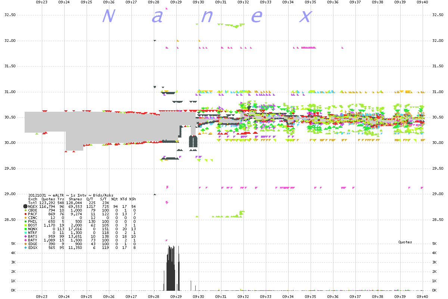This screenshot has height=299, width=448.
Task: Click the 'EDGX' exchange label
Action: click(33, 248)
